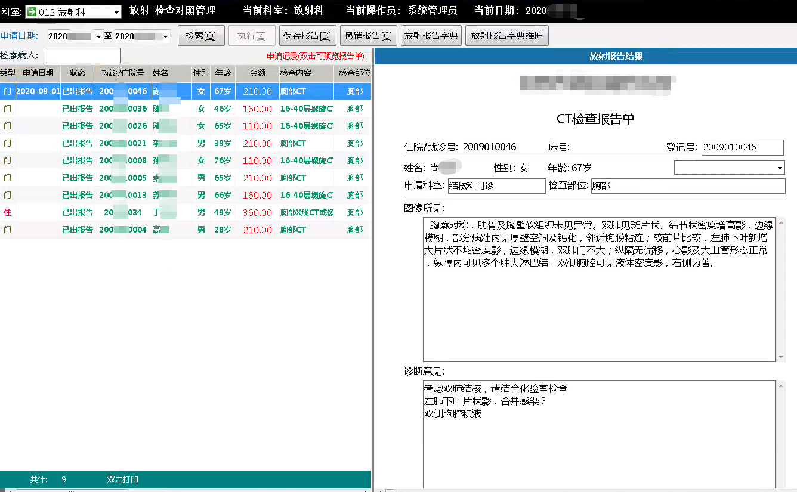797x492 pixels.
Task: Sort by the 状态 column header
Action: tap(77, 73)
